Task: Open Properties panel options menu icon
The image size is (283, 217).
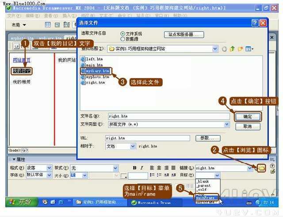Action: click(x=272, y=160)
